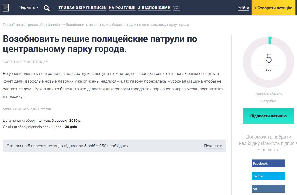Click the Допоможіть набрати share prompt text
This screenshot has width=297, height=195.
269,143
